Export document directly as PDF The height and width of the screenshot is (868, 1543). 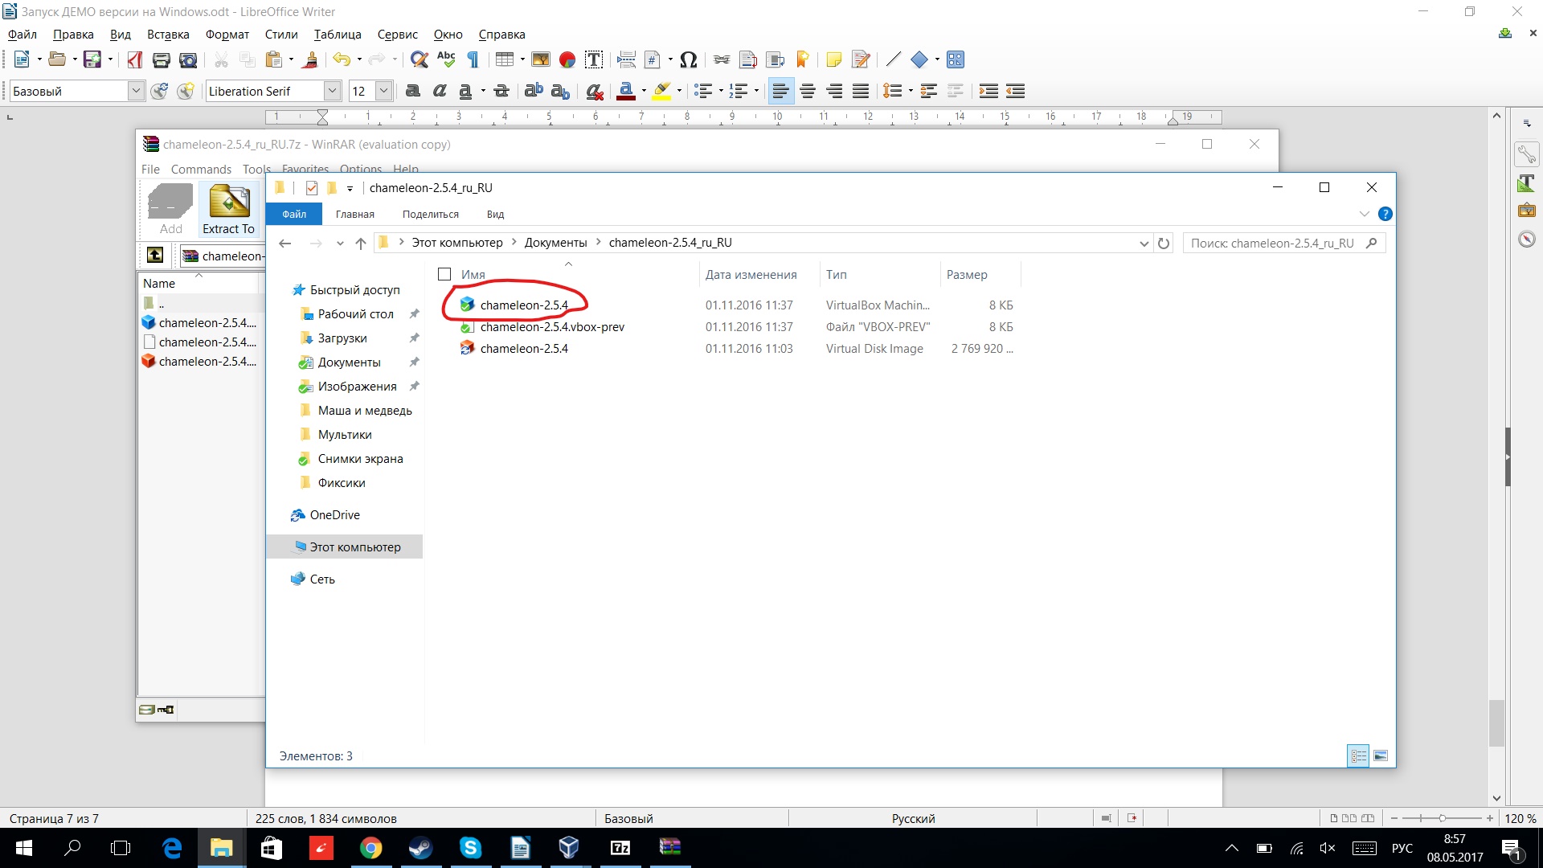pos(134,59)
